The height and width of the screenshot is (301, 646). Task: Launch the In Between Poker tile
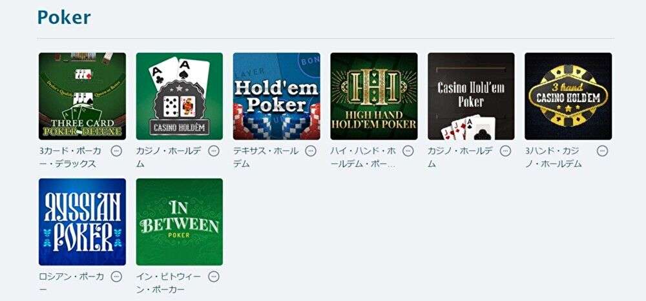[180, 222]
